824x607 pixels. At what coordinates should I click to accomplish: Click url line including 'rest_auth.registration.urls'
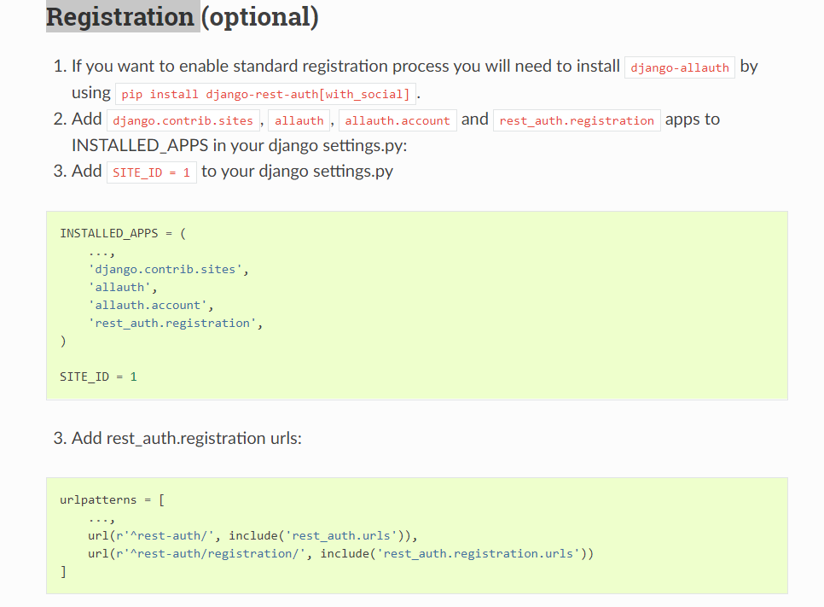click(x=340, y=553)
